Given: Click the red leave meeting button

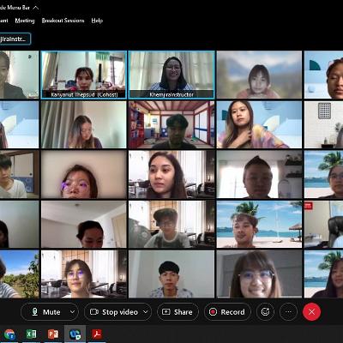Looking at the screenshot, I should (311, 312).
